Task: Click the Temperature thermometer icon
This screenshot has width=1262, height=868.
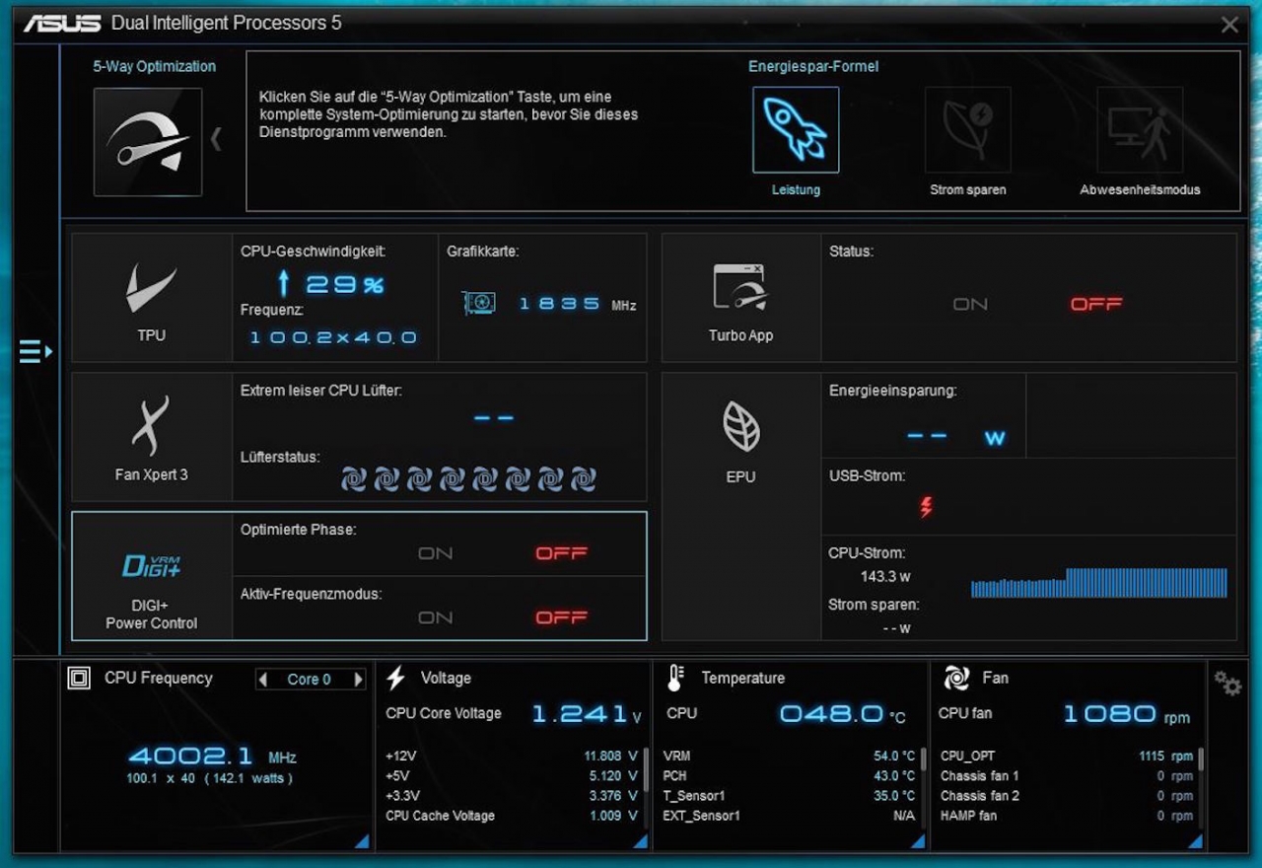Action: [x=676, y=678]
